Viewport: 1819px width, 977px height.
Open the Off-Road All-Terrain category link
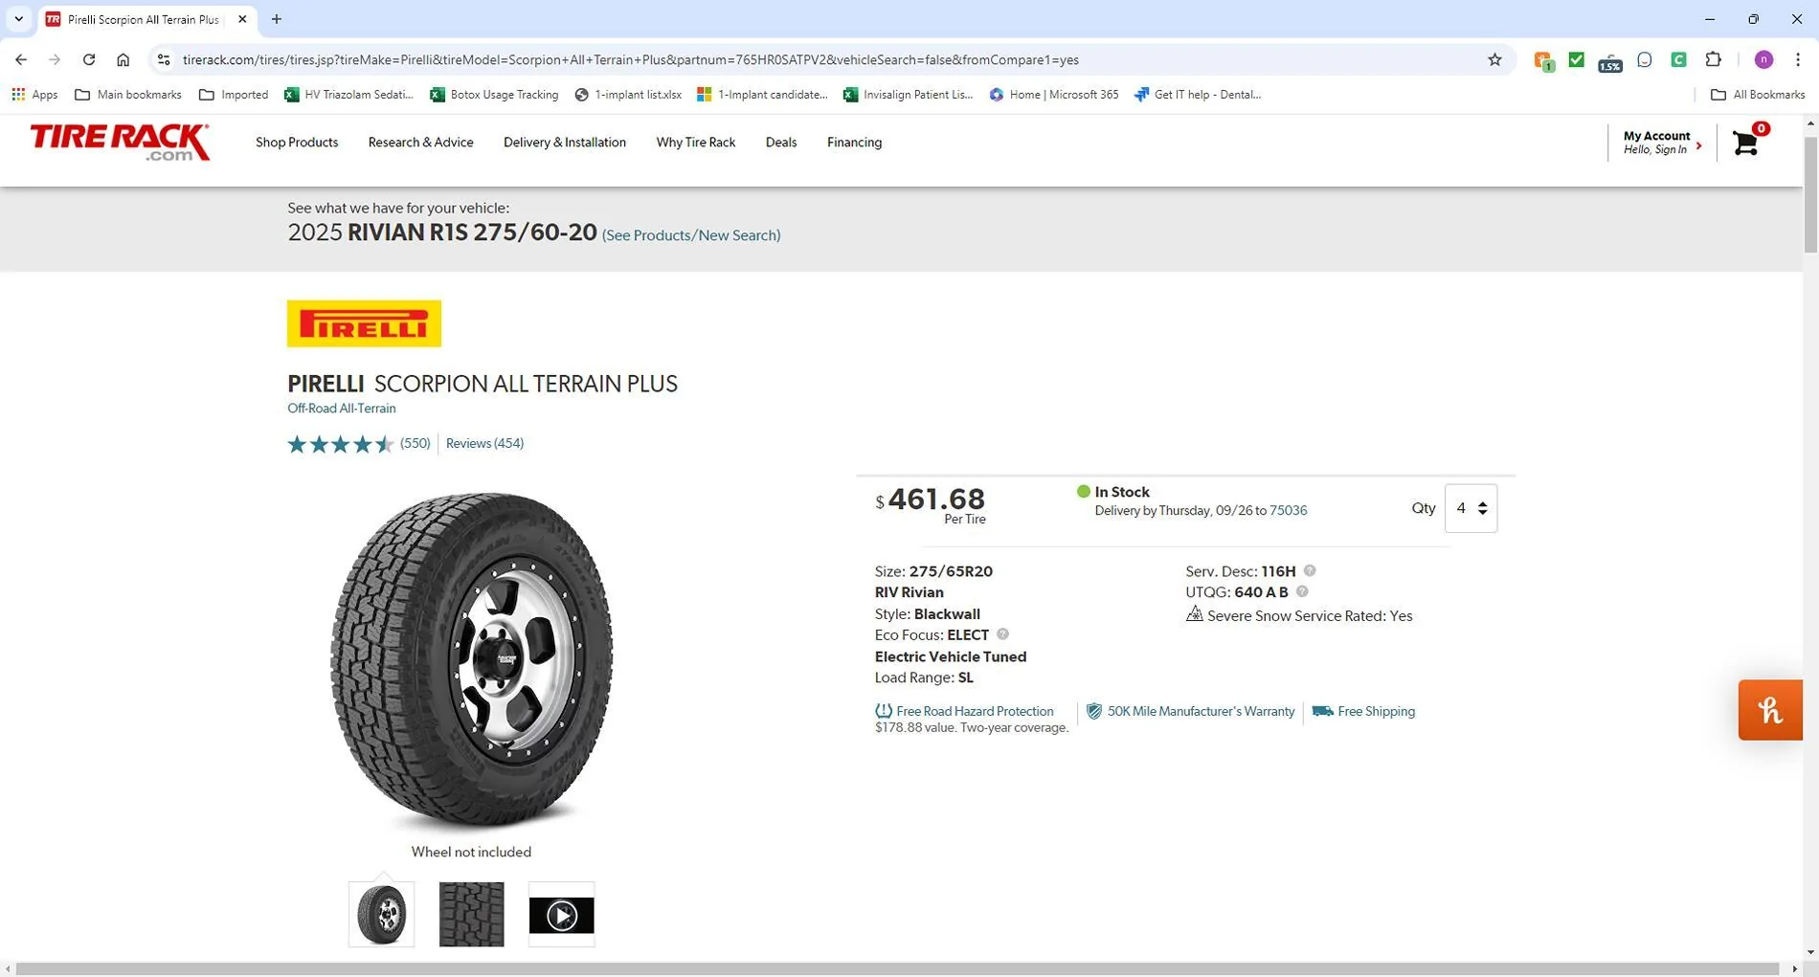[x=342, y=409]
